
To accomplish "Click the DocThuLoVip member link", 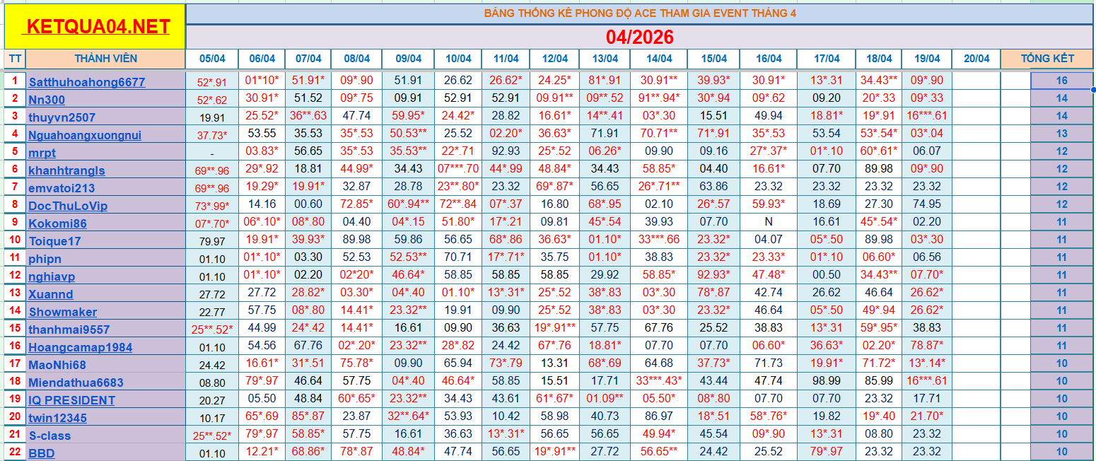I will point(68,206).
